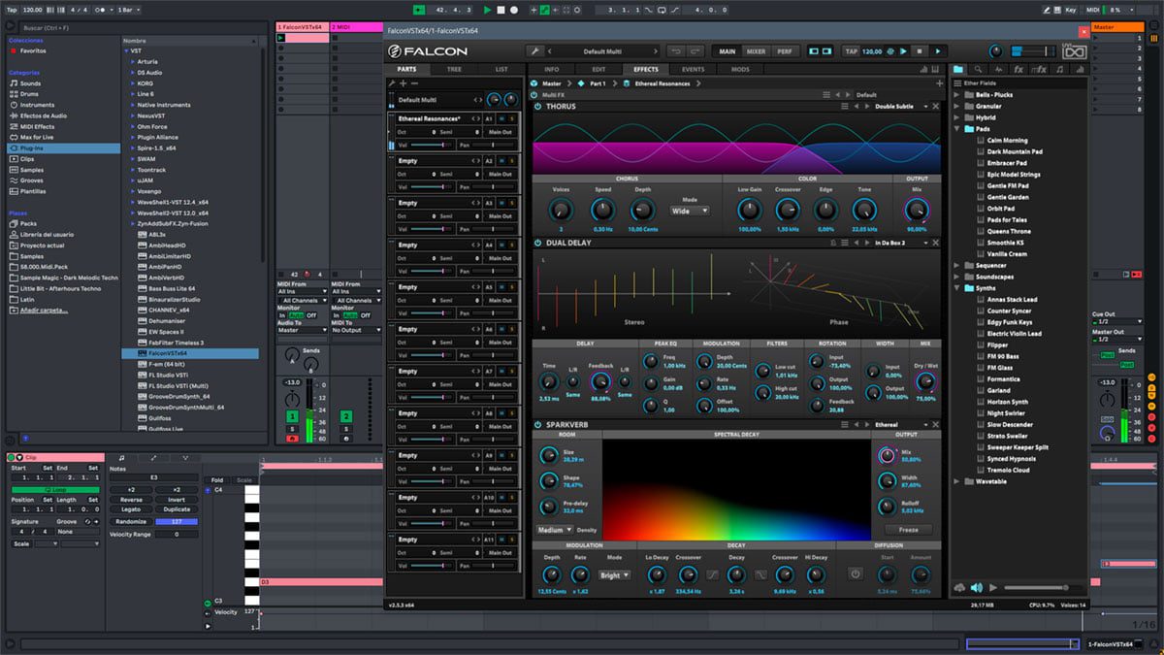Click Ableton global play button

point(486,10)
